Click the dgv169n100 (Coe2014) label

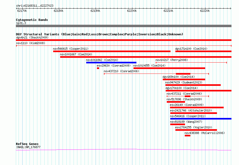[x=179, y=77]
